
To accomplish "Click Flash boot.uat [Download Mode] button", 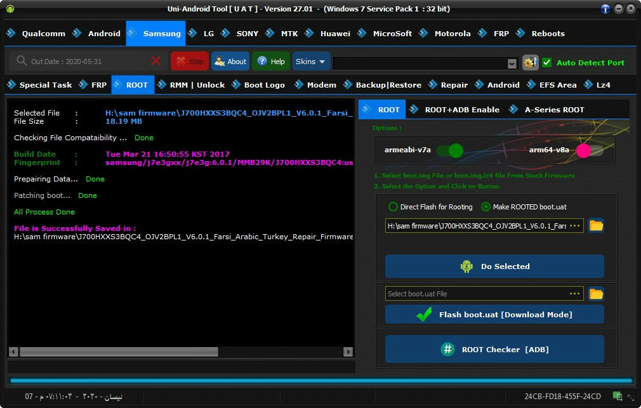I will 494,314.
